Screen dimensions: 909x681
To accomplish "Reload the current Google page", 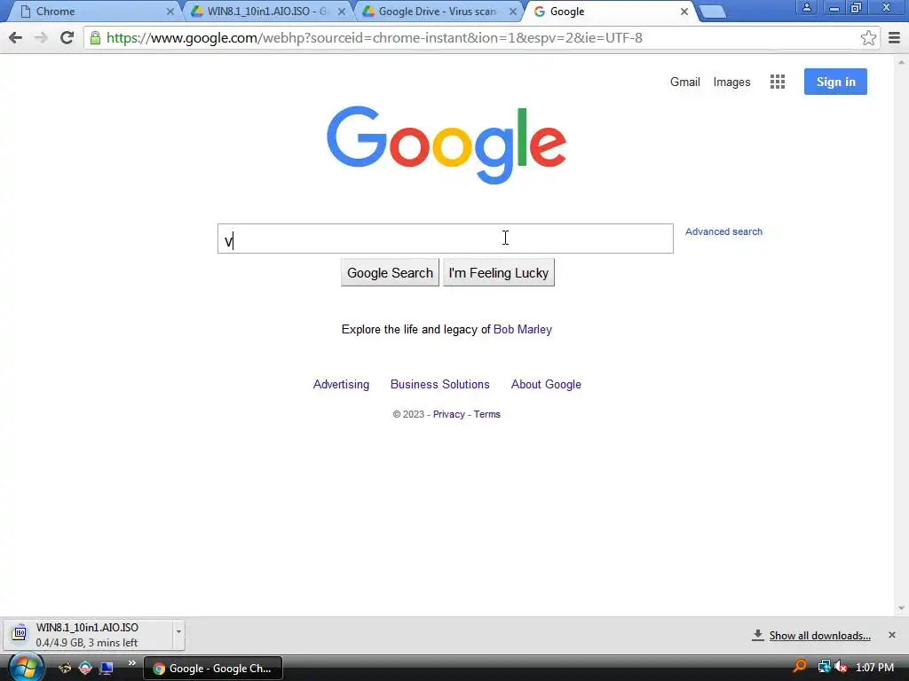I will click(x=67, y=38).
